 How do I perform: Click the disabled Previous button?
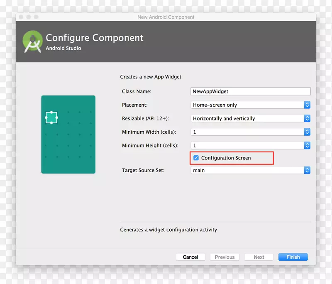pyautogui.click(x=225, y=257)
